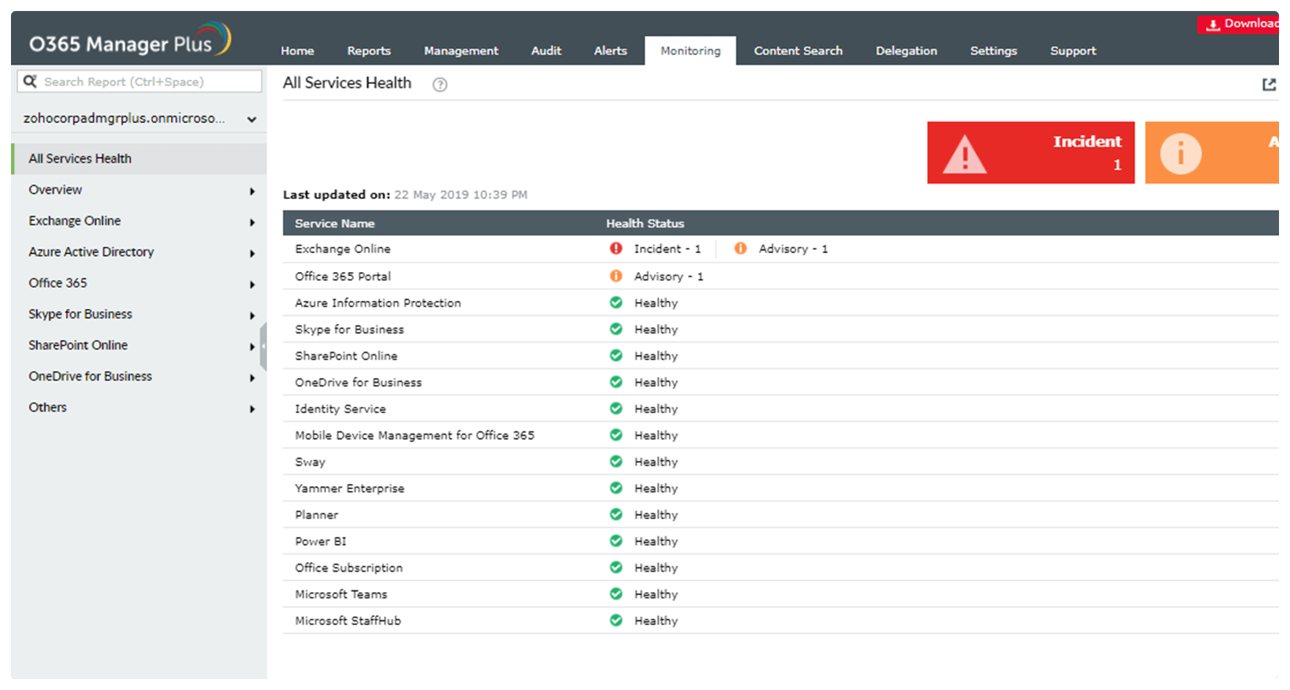
Task: Switch to the Management tab
Action: pos(461,51)
